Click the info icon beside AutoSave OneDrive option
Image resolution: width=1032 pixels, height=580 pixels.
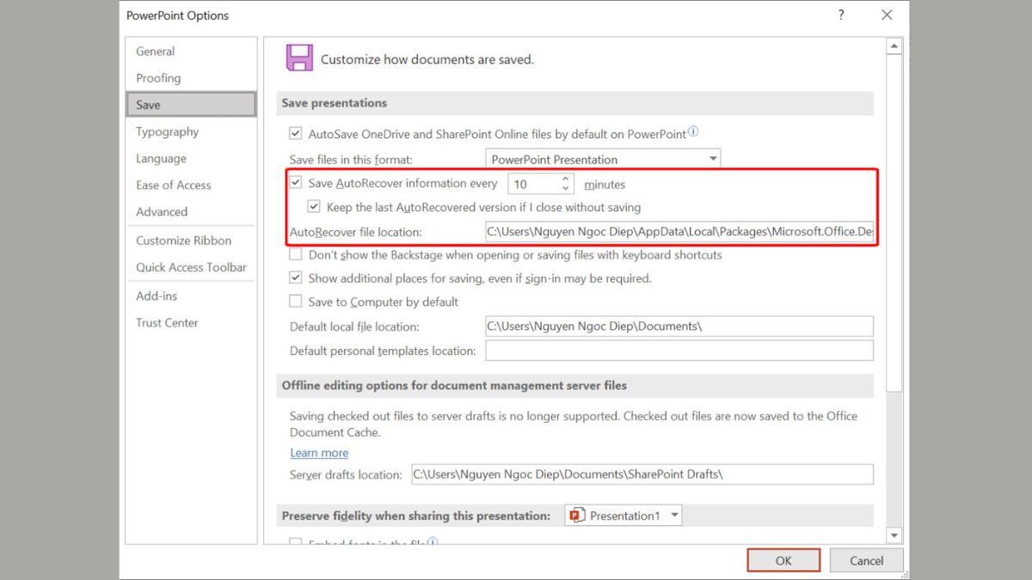tap(693, 132)
